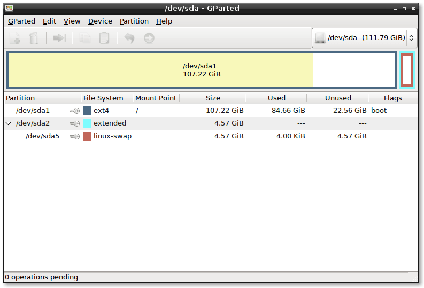This screenshot has width=424, height=288.
Task: Select the /dev/sda1 partition row
Action: (x=211, y=111)
